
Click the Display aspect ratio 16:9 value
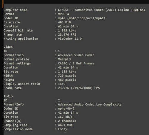(62, 84)
